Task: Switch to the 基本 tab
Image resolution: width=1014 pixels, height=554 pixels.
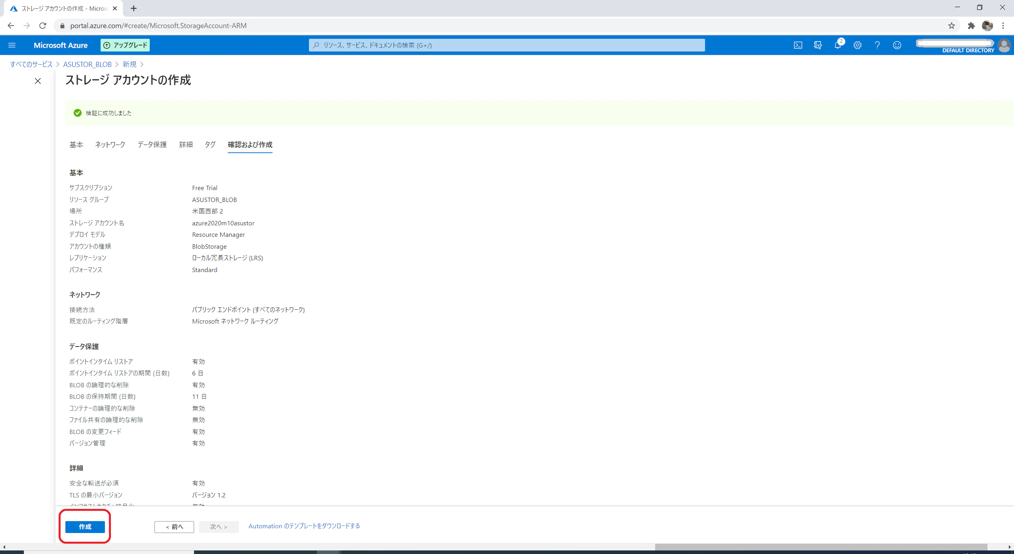Action: 76,145
